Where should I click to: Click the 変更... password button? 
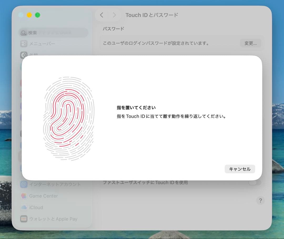pyautogui.click(x=250, y=43)
